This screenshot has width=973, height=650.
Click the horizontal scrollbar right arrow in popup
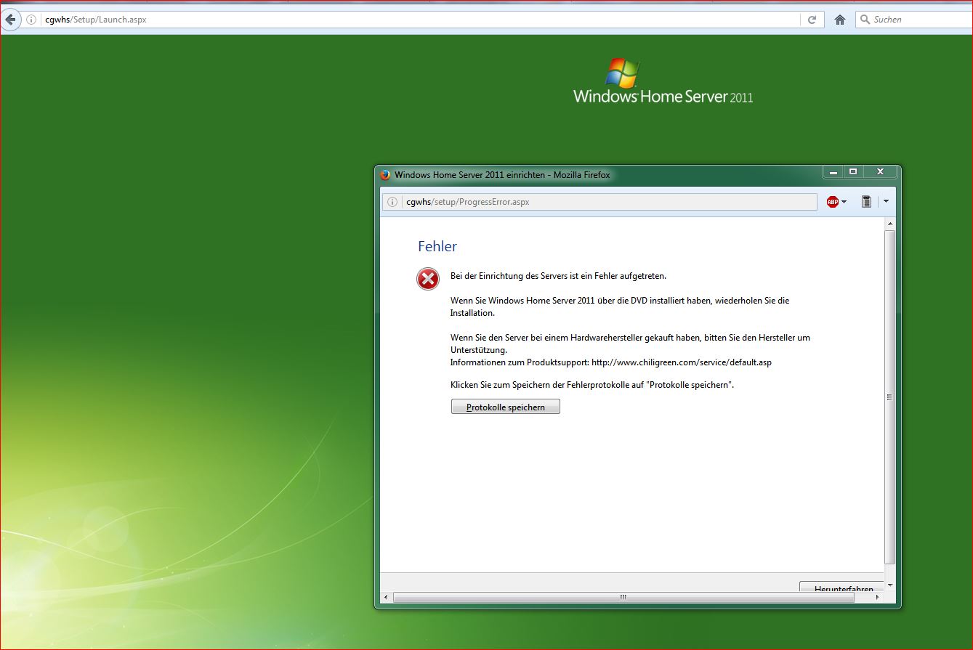point(877,597)
